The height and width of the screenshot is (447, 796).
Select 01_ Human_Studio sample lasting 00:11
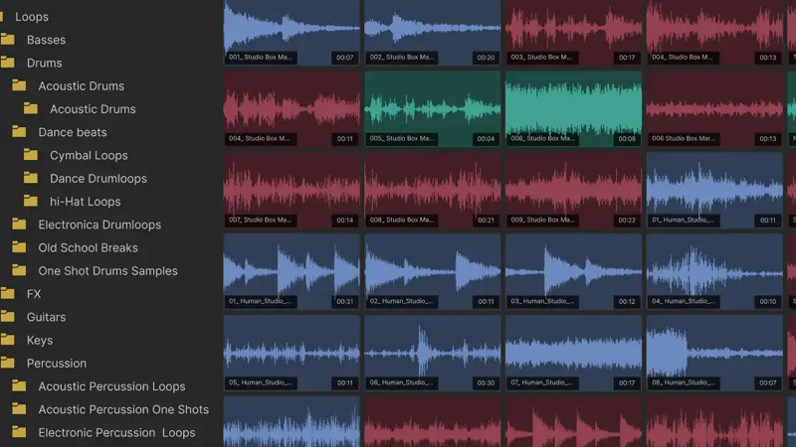point(714,190)
